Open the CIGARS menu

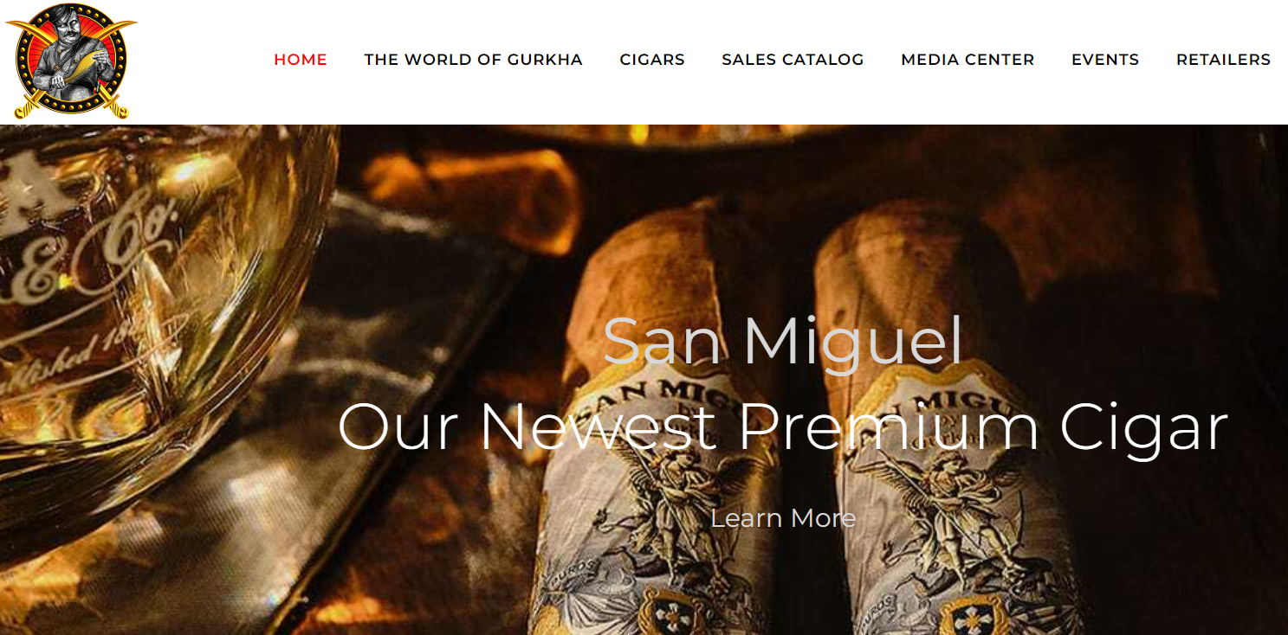pos(652,60)
